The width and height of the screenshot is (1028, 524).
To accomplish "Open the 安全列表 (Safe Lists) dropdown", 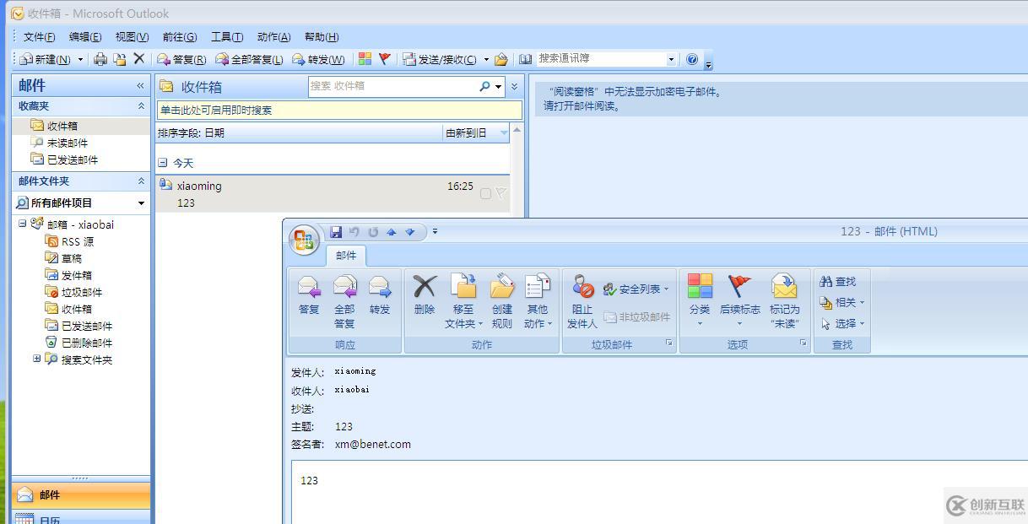I will (x=636, y=288).
